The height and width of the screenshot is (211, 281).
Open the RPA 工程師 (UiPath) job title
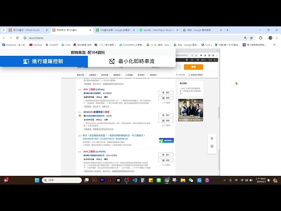point(94,89)
